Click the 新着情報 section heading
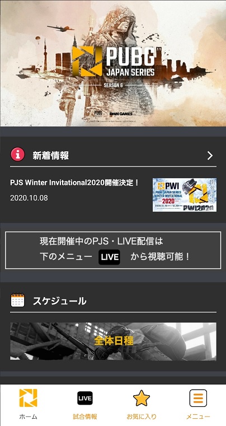The width and height of the screenshot is (226, 426). (51, 156)
